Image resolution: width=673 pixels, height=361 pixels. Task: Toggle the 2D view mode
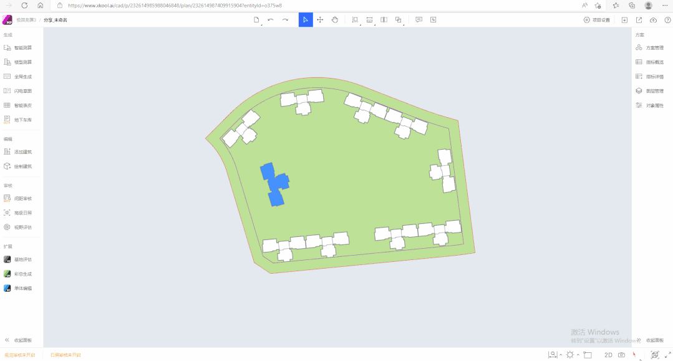(x=608, y=354)
